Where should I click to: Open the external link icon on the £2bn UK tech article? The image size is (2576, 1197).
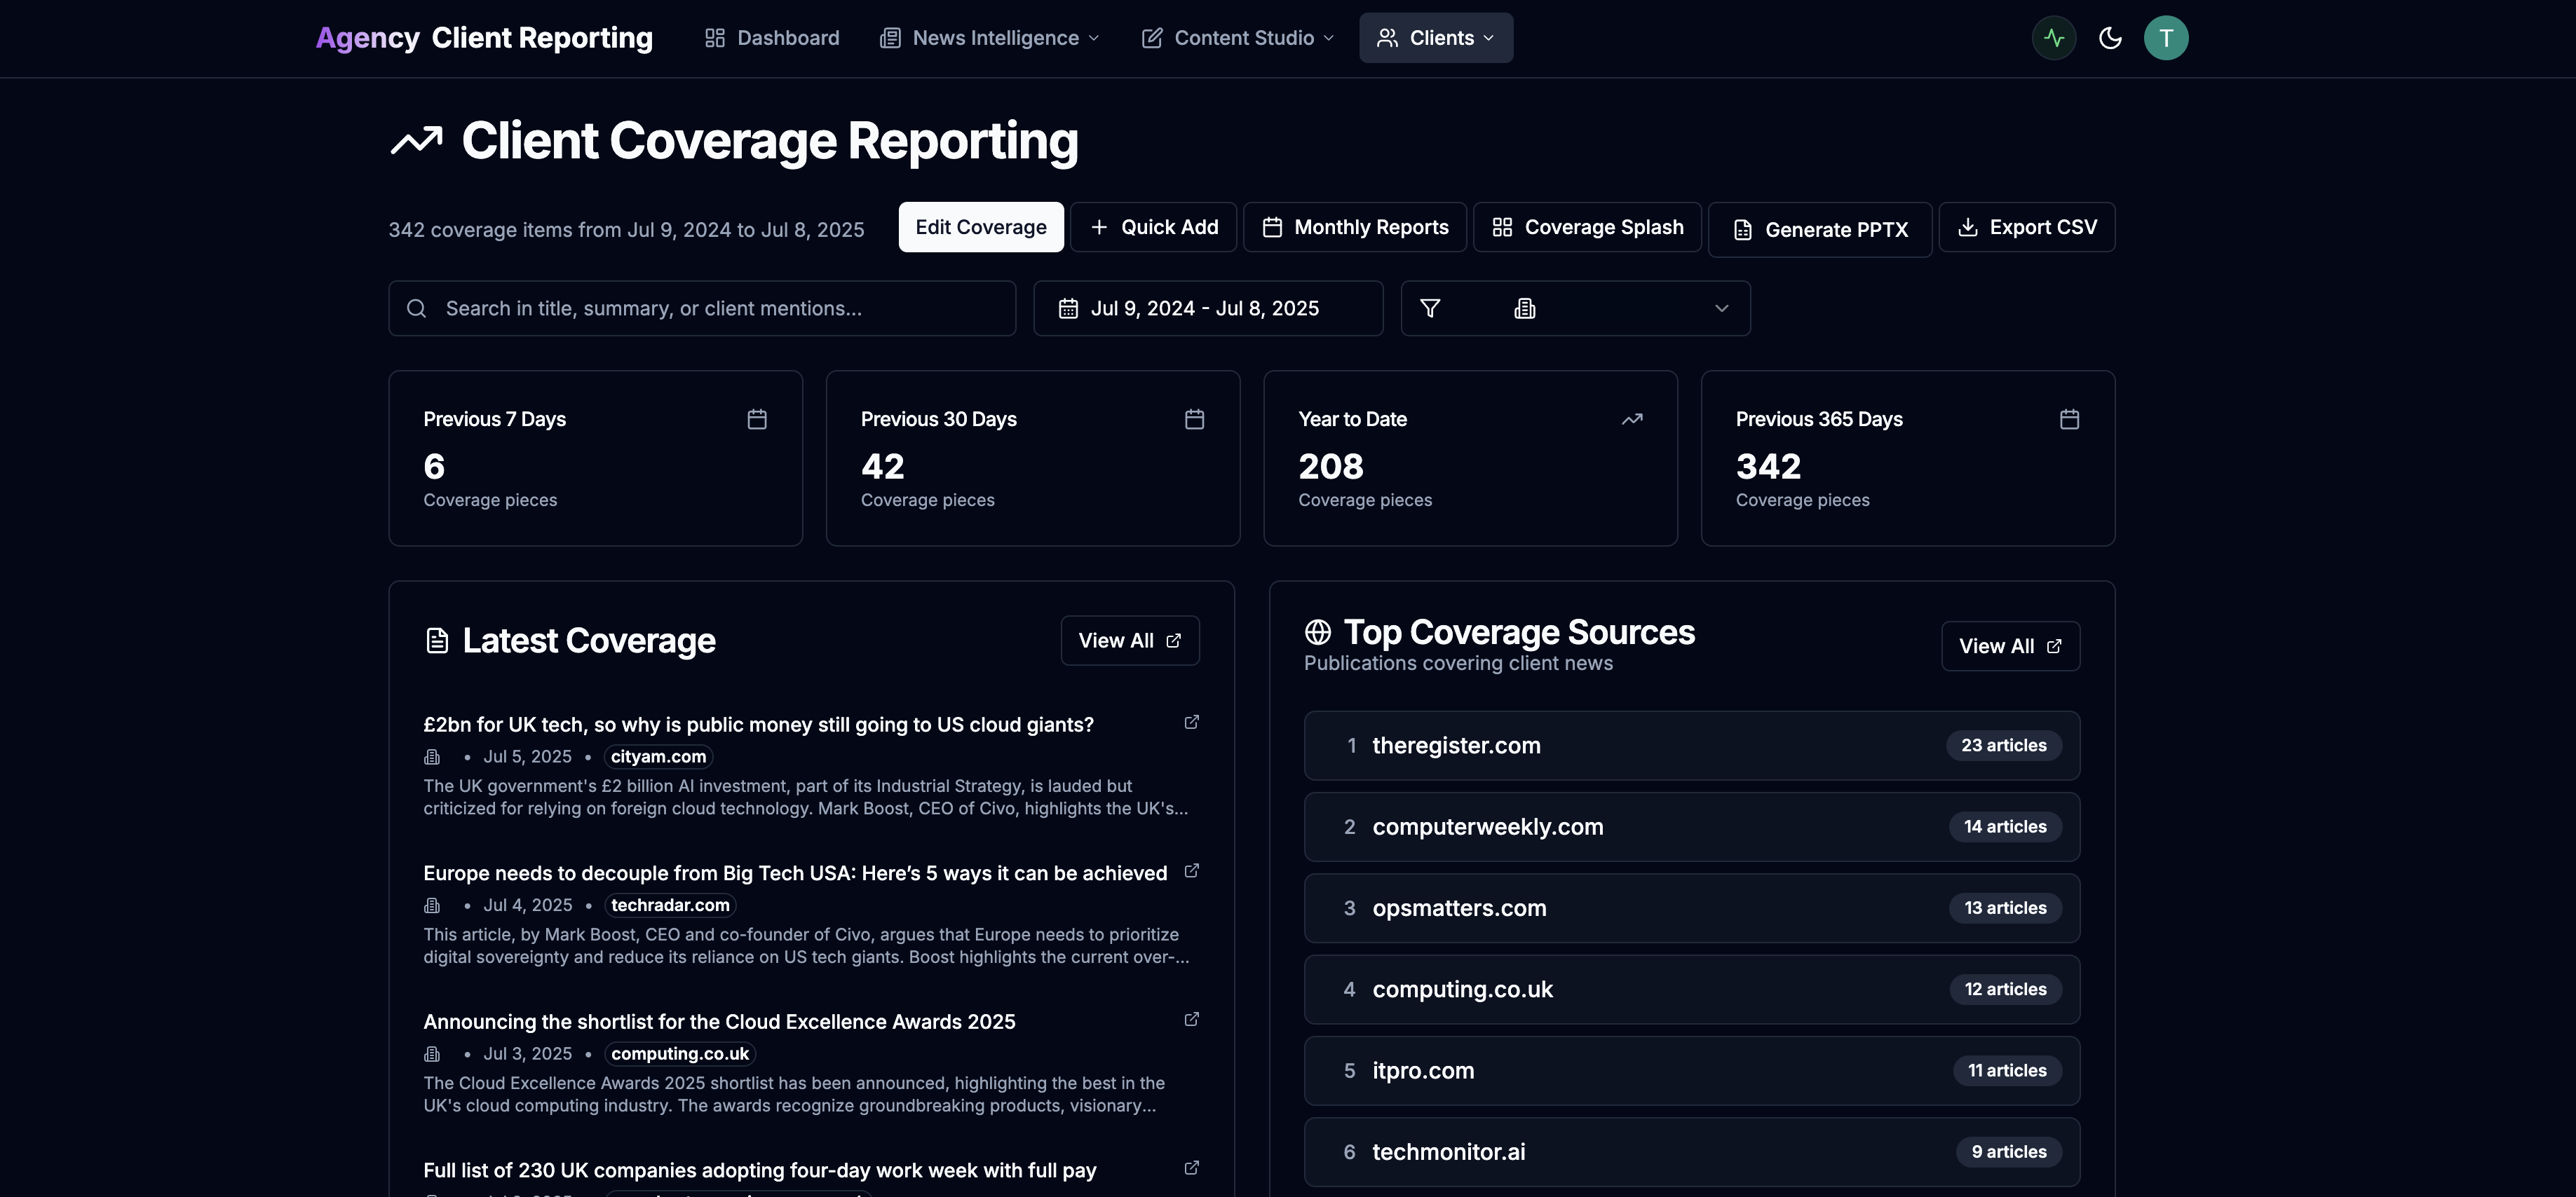pyautogui.click(x=1191, y=721)
